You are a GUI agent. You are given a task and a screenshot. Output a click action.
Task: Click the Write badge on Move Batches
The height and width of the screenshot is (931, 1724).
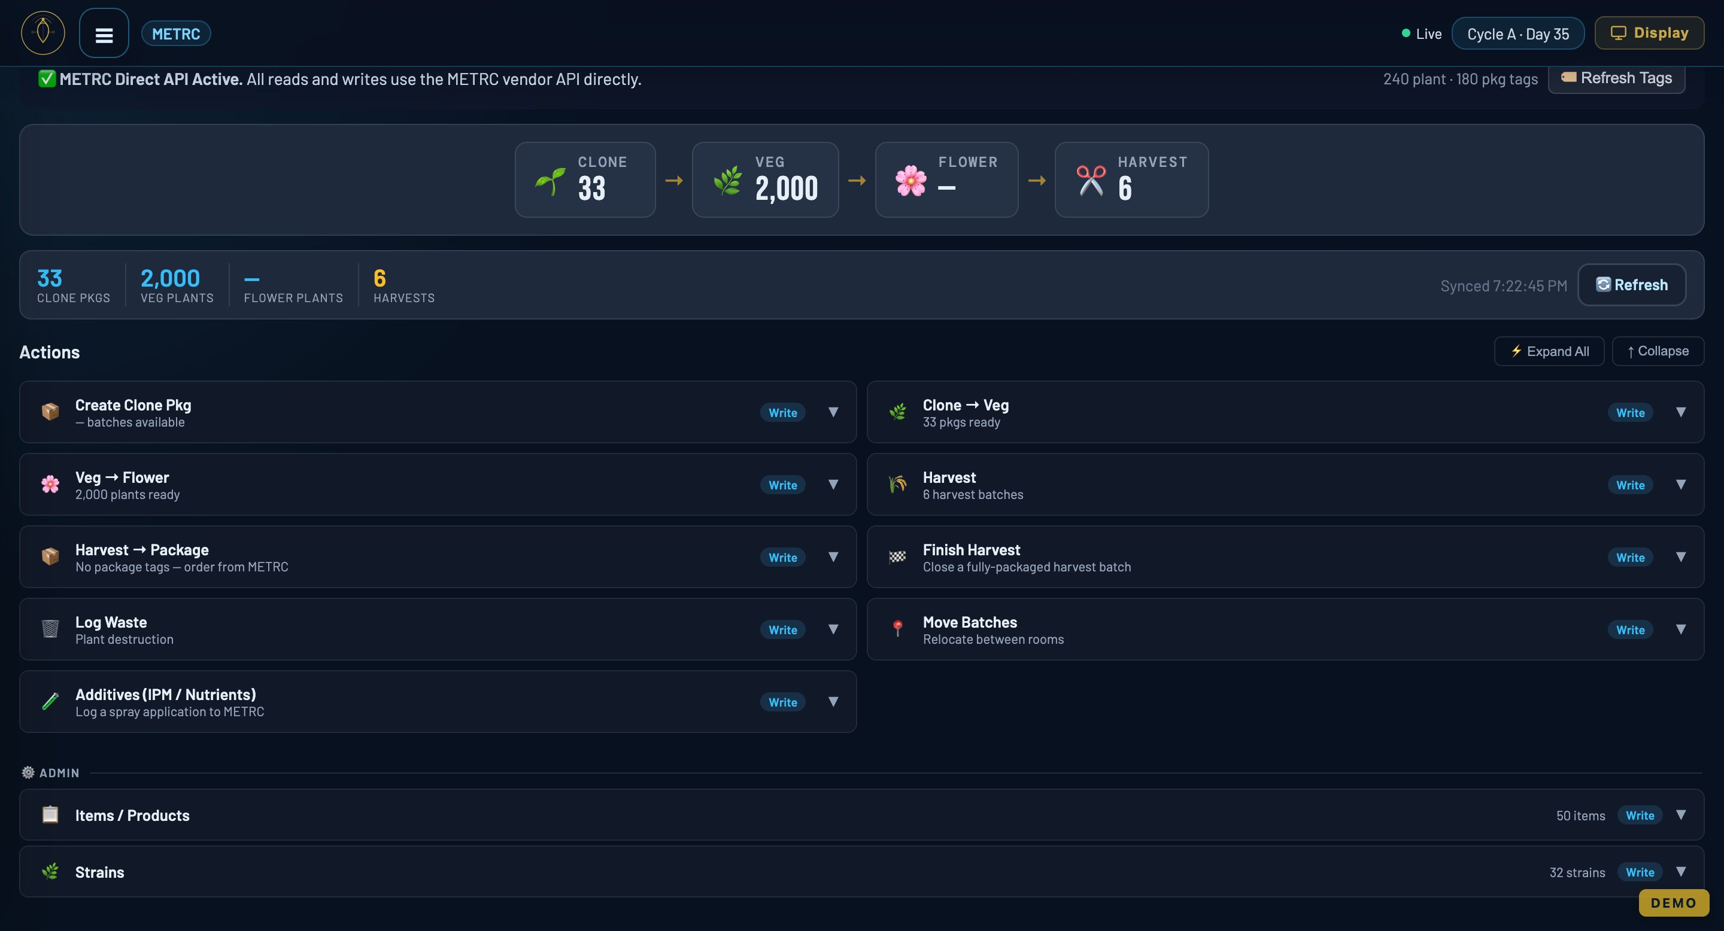coord(1630,629)
